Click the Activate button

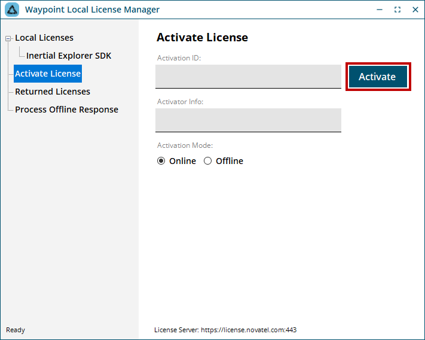coord(378,77)
